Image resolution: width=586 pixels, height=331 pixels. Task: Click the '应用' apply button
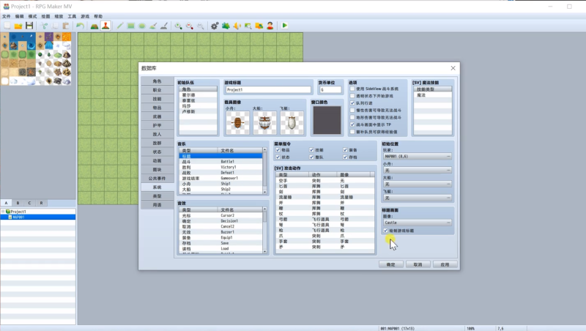point(445,264)
